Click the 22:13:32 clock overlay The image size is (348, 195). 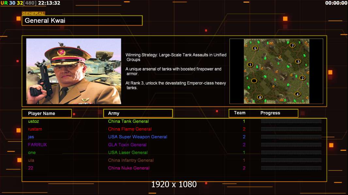pyautogui.click(x=49, y=3)
